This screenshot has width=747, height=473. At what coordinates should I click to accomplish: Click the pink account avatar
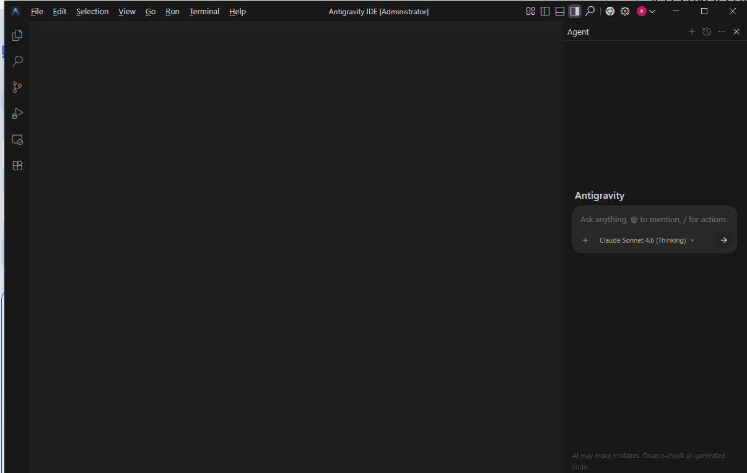pyautogui.click(x=642, y=11)
